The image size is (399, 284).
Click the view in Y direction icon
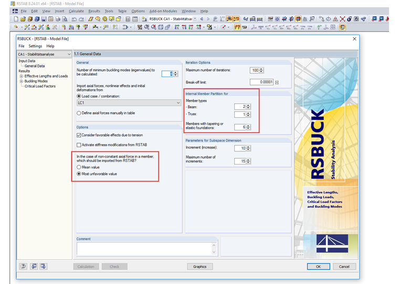(184, 27)
